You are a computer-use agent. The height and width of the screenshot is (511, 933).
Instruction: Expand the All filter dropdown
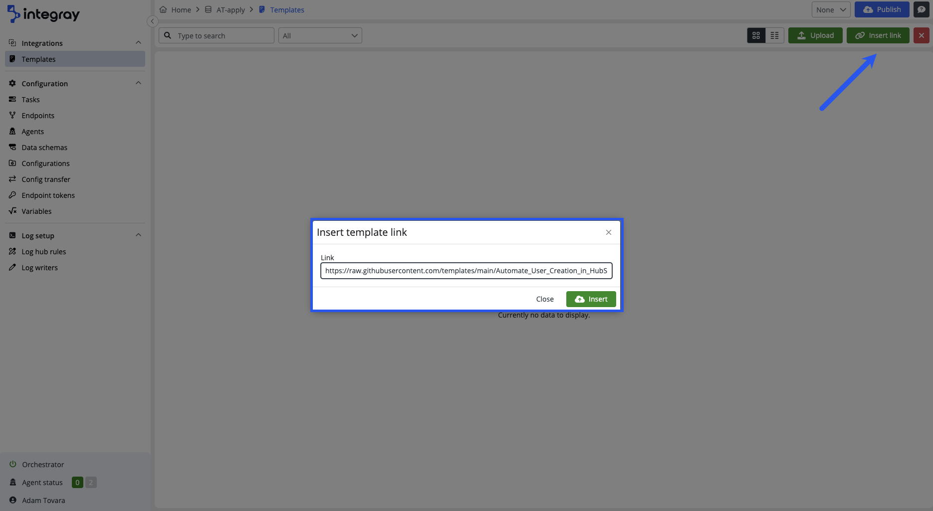click(x=320, y=35)
